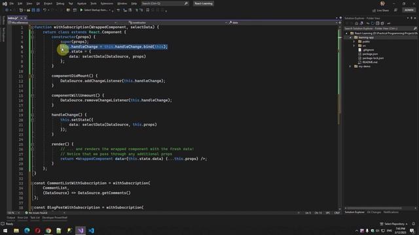Image resolution: width=419 pixels, height=235 pixels.
Task: Click the Open File folder toolbar icon
Action: pyautogui.click(x=28, y=10)
